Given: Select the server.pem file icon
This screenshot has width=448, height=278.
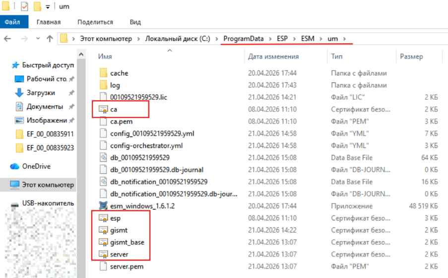Looking at the screenshot, I should 103,266.
